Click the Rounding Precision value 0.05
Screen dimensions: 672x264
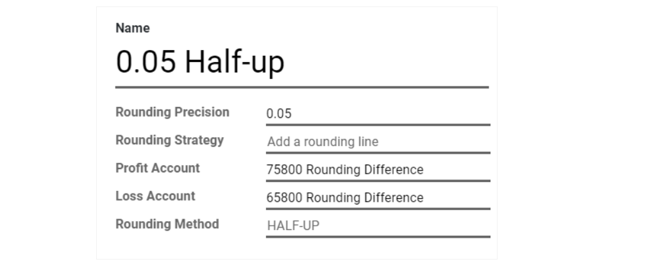pos(278,113)
